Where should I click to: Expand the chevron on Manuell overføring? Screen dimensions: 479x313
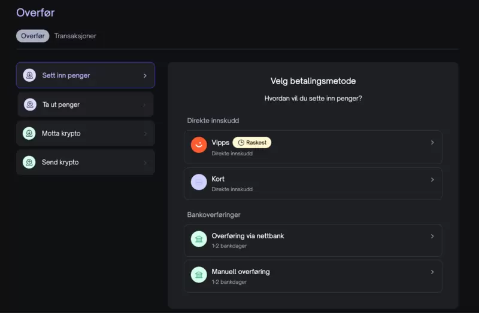point(432,272)
